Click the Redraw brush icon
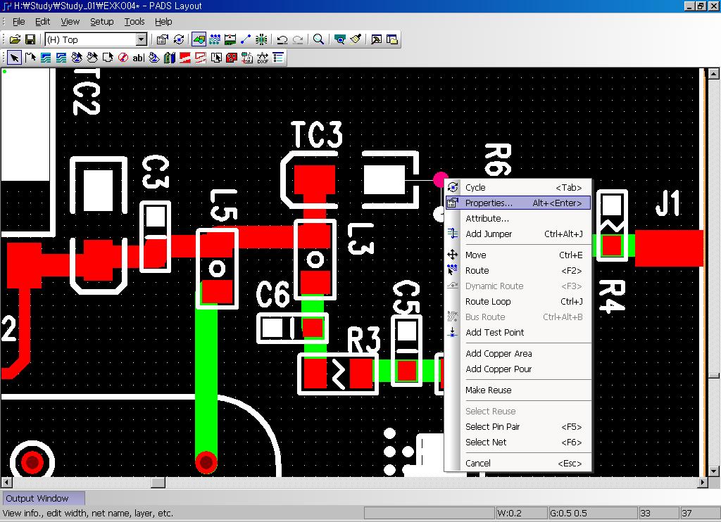 point(356,39)
